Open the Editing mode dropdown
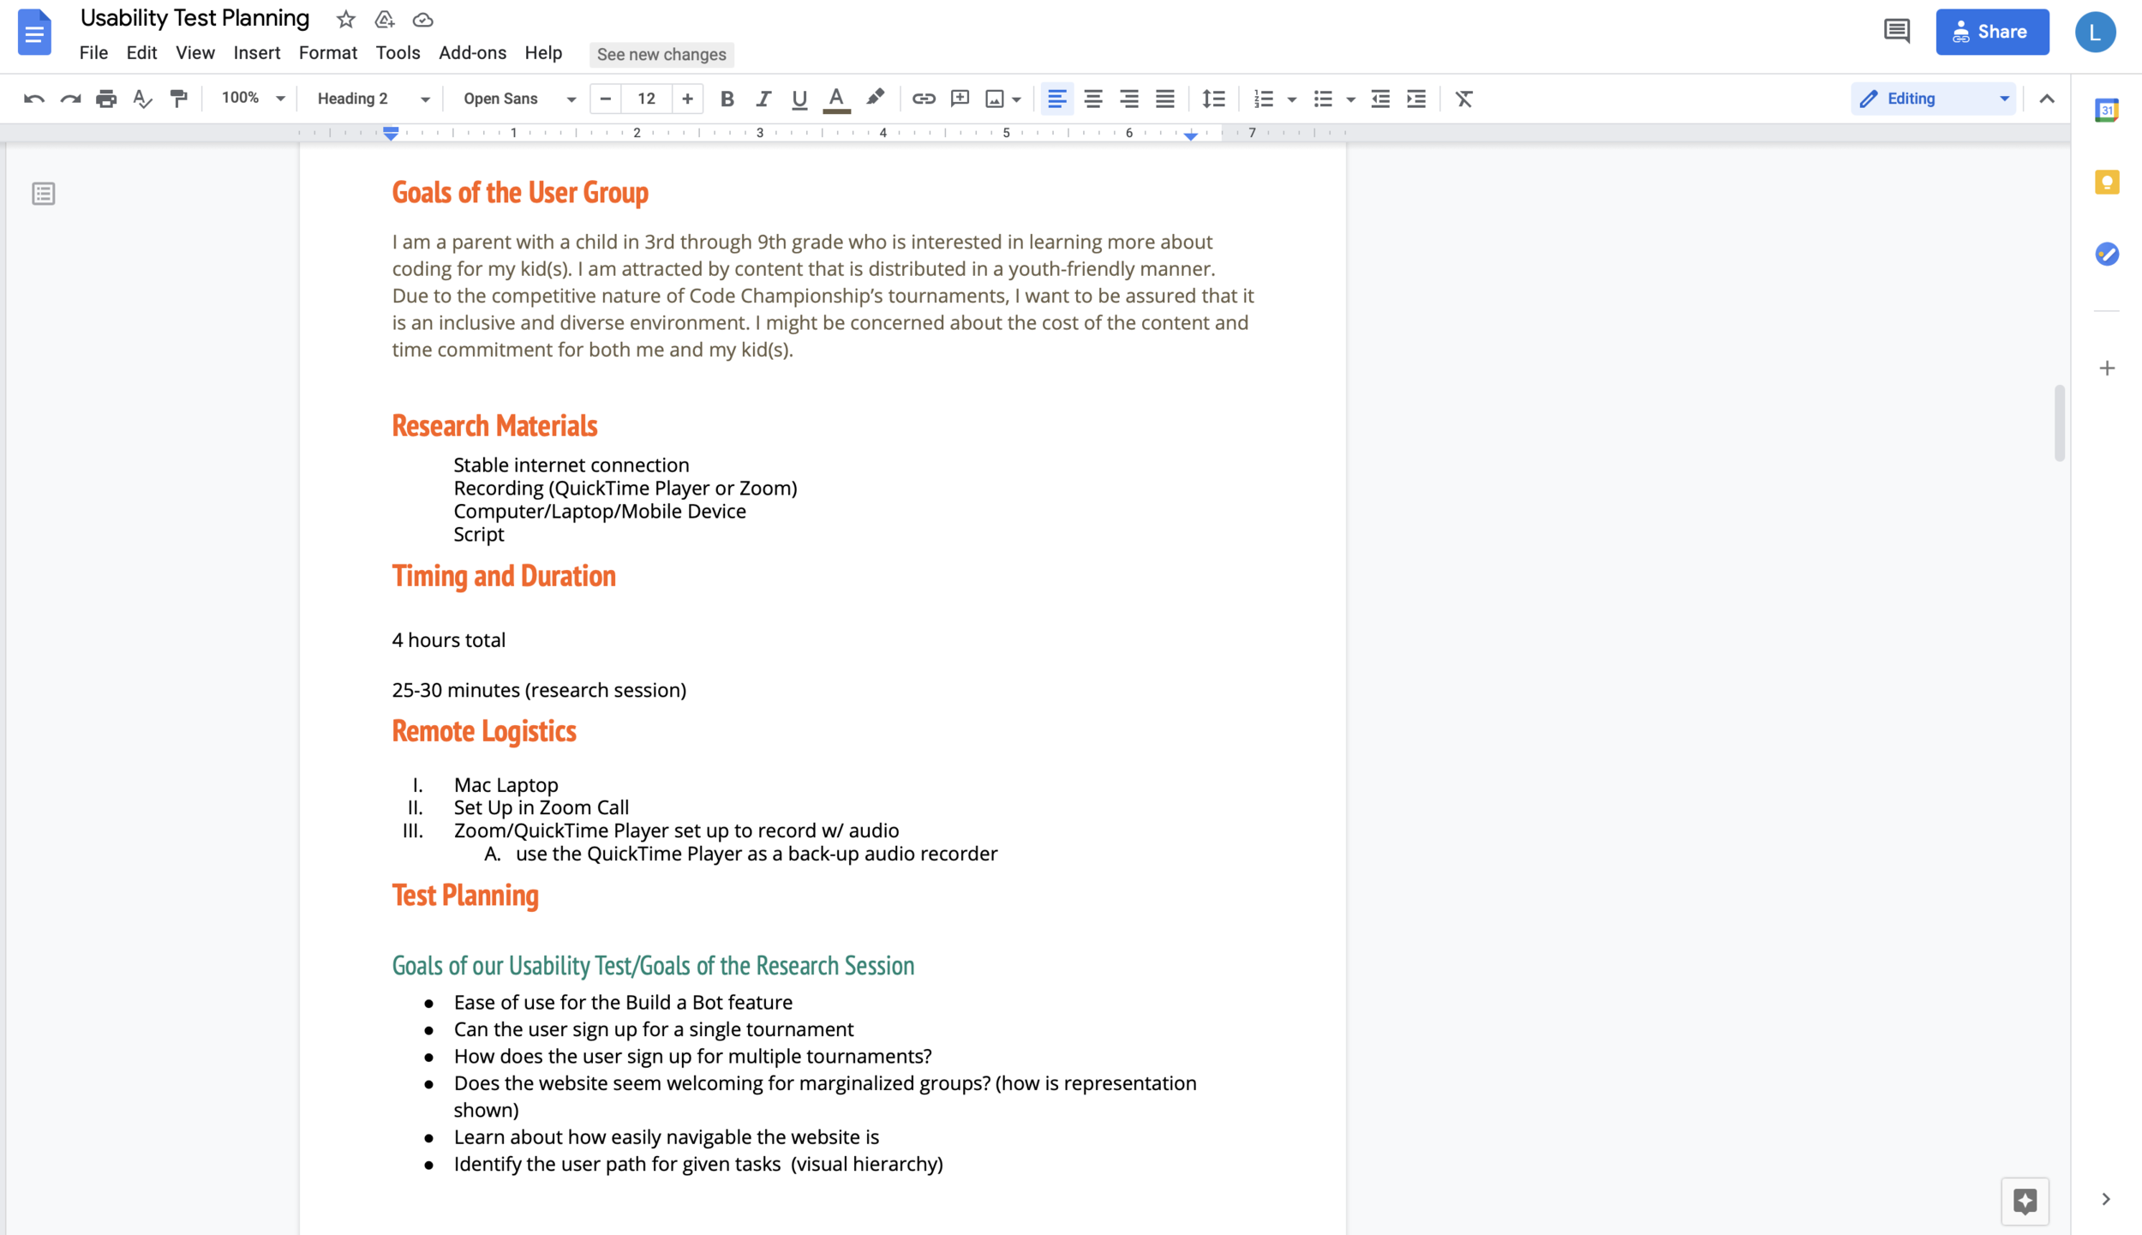The image size is (2142, 1235). tap(1932, 99)
